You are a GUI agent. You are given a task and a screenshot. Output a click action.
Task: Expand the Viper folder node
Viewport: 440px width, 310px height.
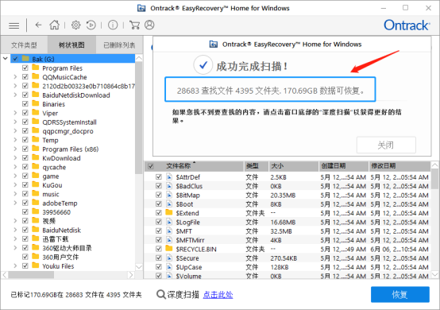coord(15,113)
